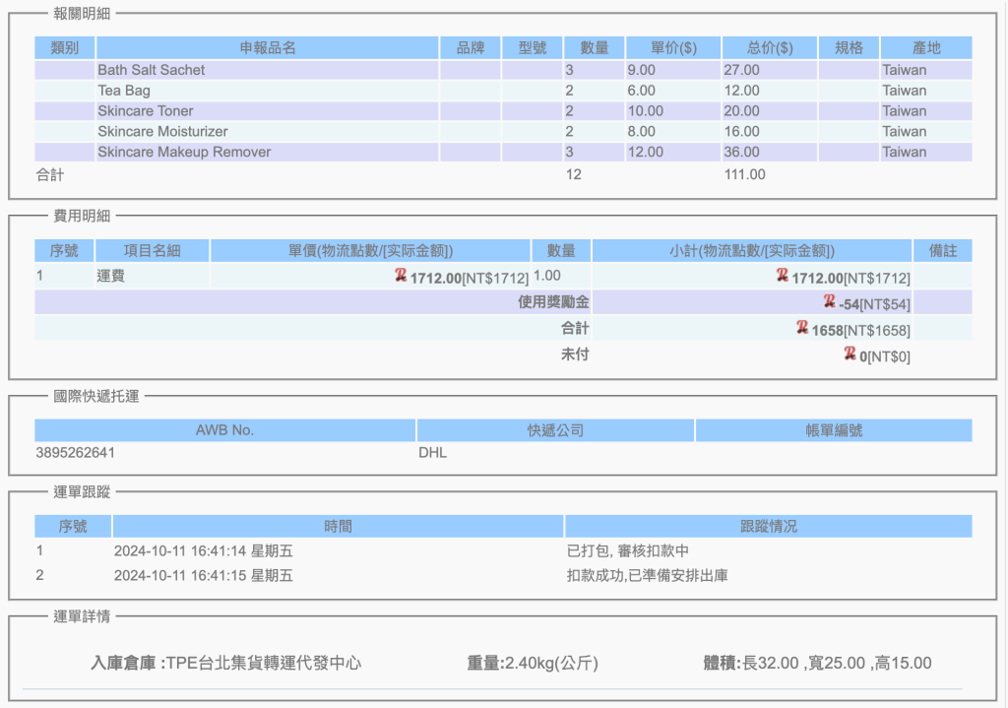Click the 帳單編號 column header
The height and width of the screenshot is (708, 1008).
833,430
